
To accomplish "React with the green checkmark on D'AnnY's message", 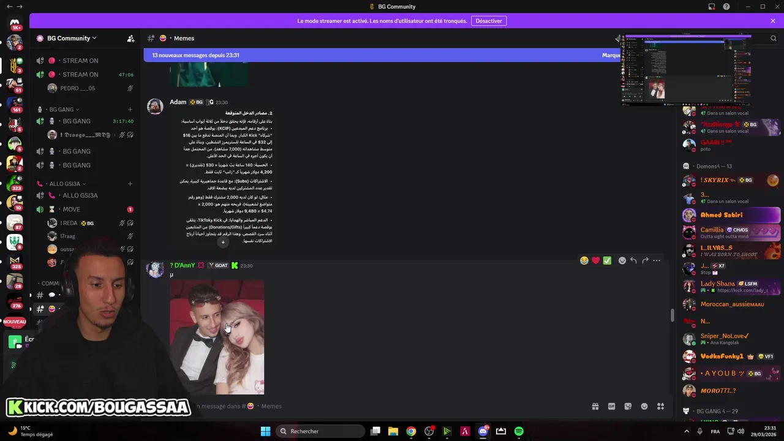I will coord(607,260).
